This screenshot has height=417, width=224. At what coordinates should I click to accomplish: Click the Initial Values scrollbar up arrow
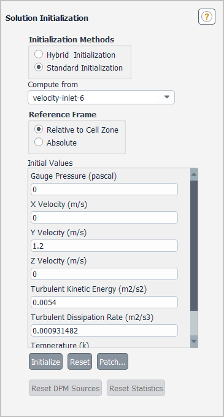point(194,174)
